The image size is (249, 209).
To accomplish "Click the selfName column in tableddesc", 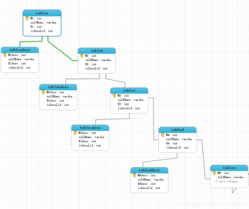I will tap(153, 180).
